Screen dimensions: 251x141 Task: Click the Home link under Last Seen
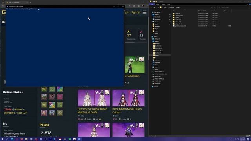18,110
